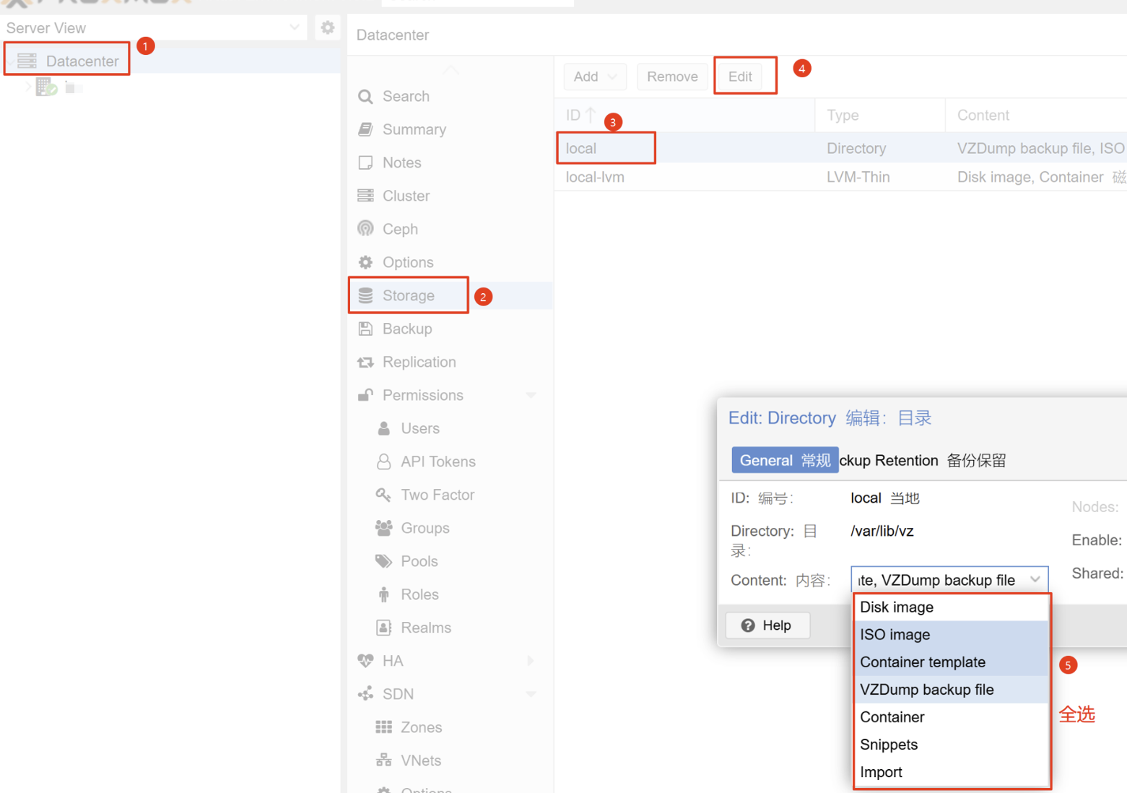Click the LVM-Thin type cell
The height and width of the screenshot is (793, 1127).
pyautogui.click(x=858, y=177)
